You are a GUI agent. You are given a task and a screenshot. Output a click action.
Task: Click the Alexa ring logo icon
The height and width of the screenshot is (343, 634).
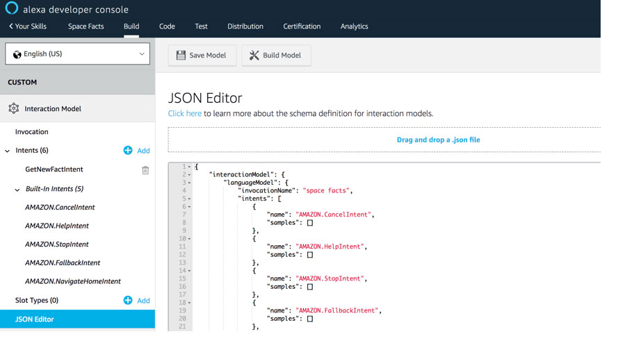[x=11, y=8]
